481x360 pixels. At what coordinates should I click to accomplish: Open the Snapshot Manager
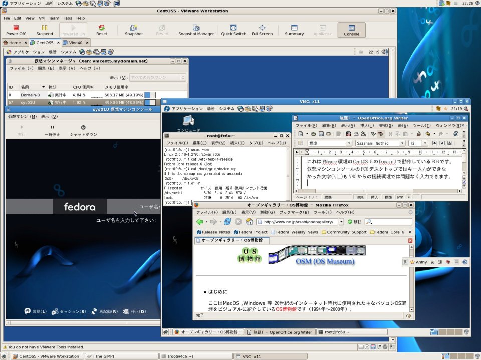[196, 30]
